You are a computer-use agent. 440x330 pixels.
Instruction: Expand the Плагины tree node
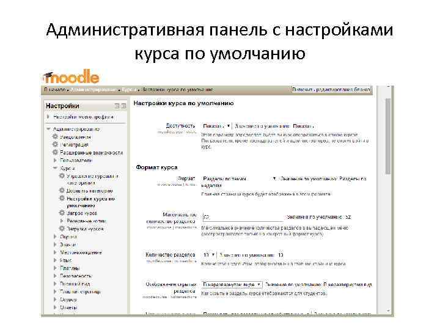pyautogui.click(x=55, y=268)
